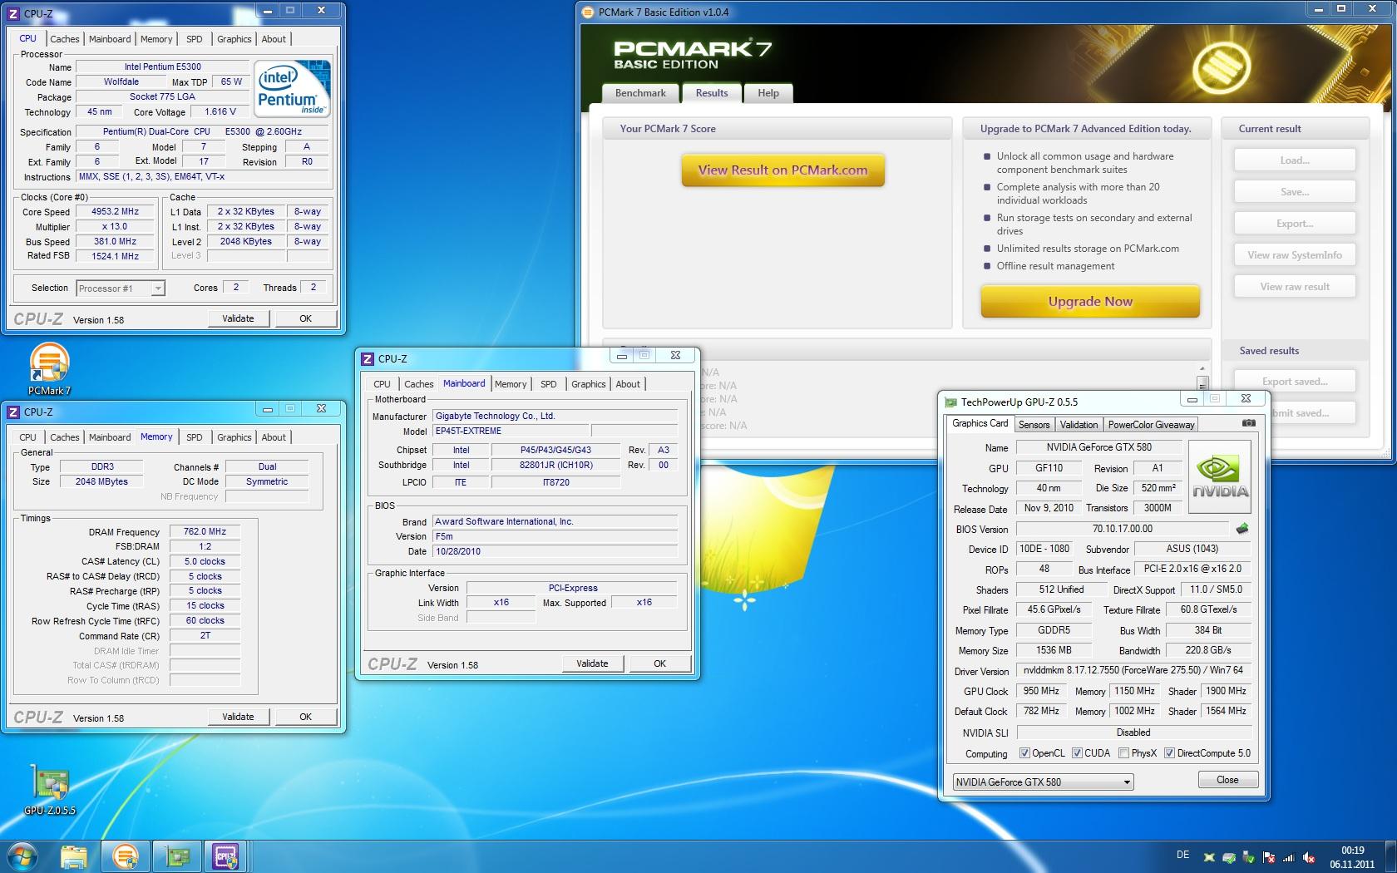
Task: Click the muted volume tray icon
Action: click(1309, 857)
